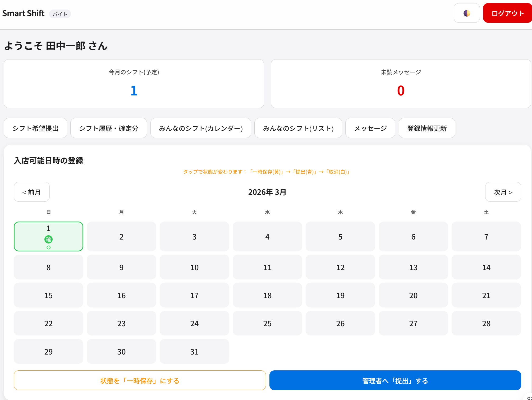Screen dimensions: 532x400
Task: Select calendar day 6
Action: [413, 237]
